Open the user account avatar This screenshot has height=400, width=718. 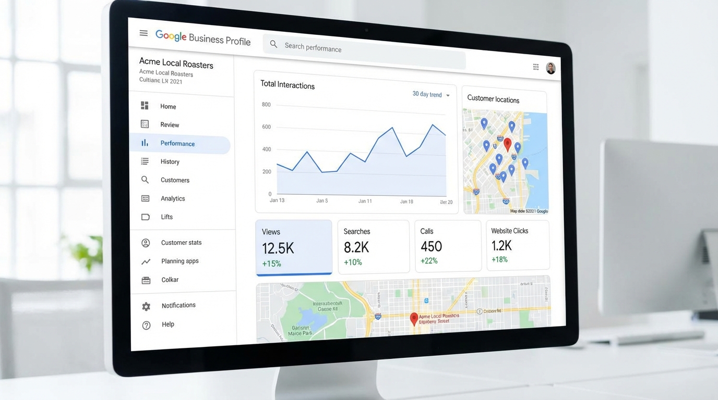click(551, 68)
